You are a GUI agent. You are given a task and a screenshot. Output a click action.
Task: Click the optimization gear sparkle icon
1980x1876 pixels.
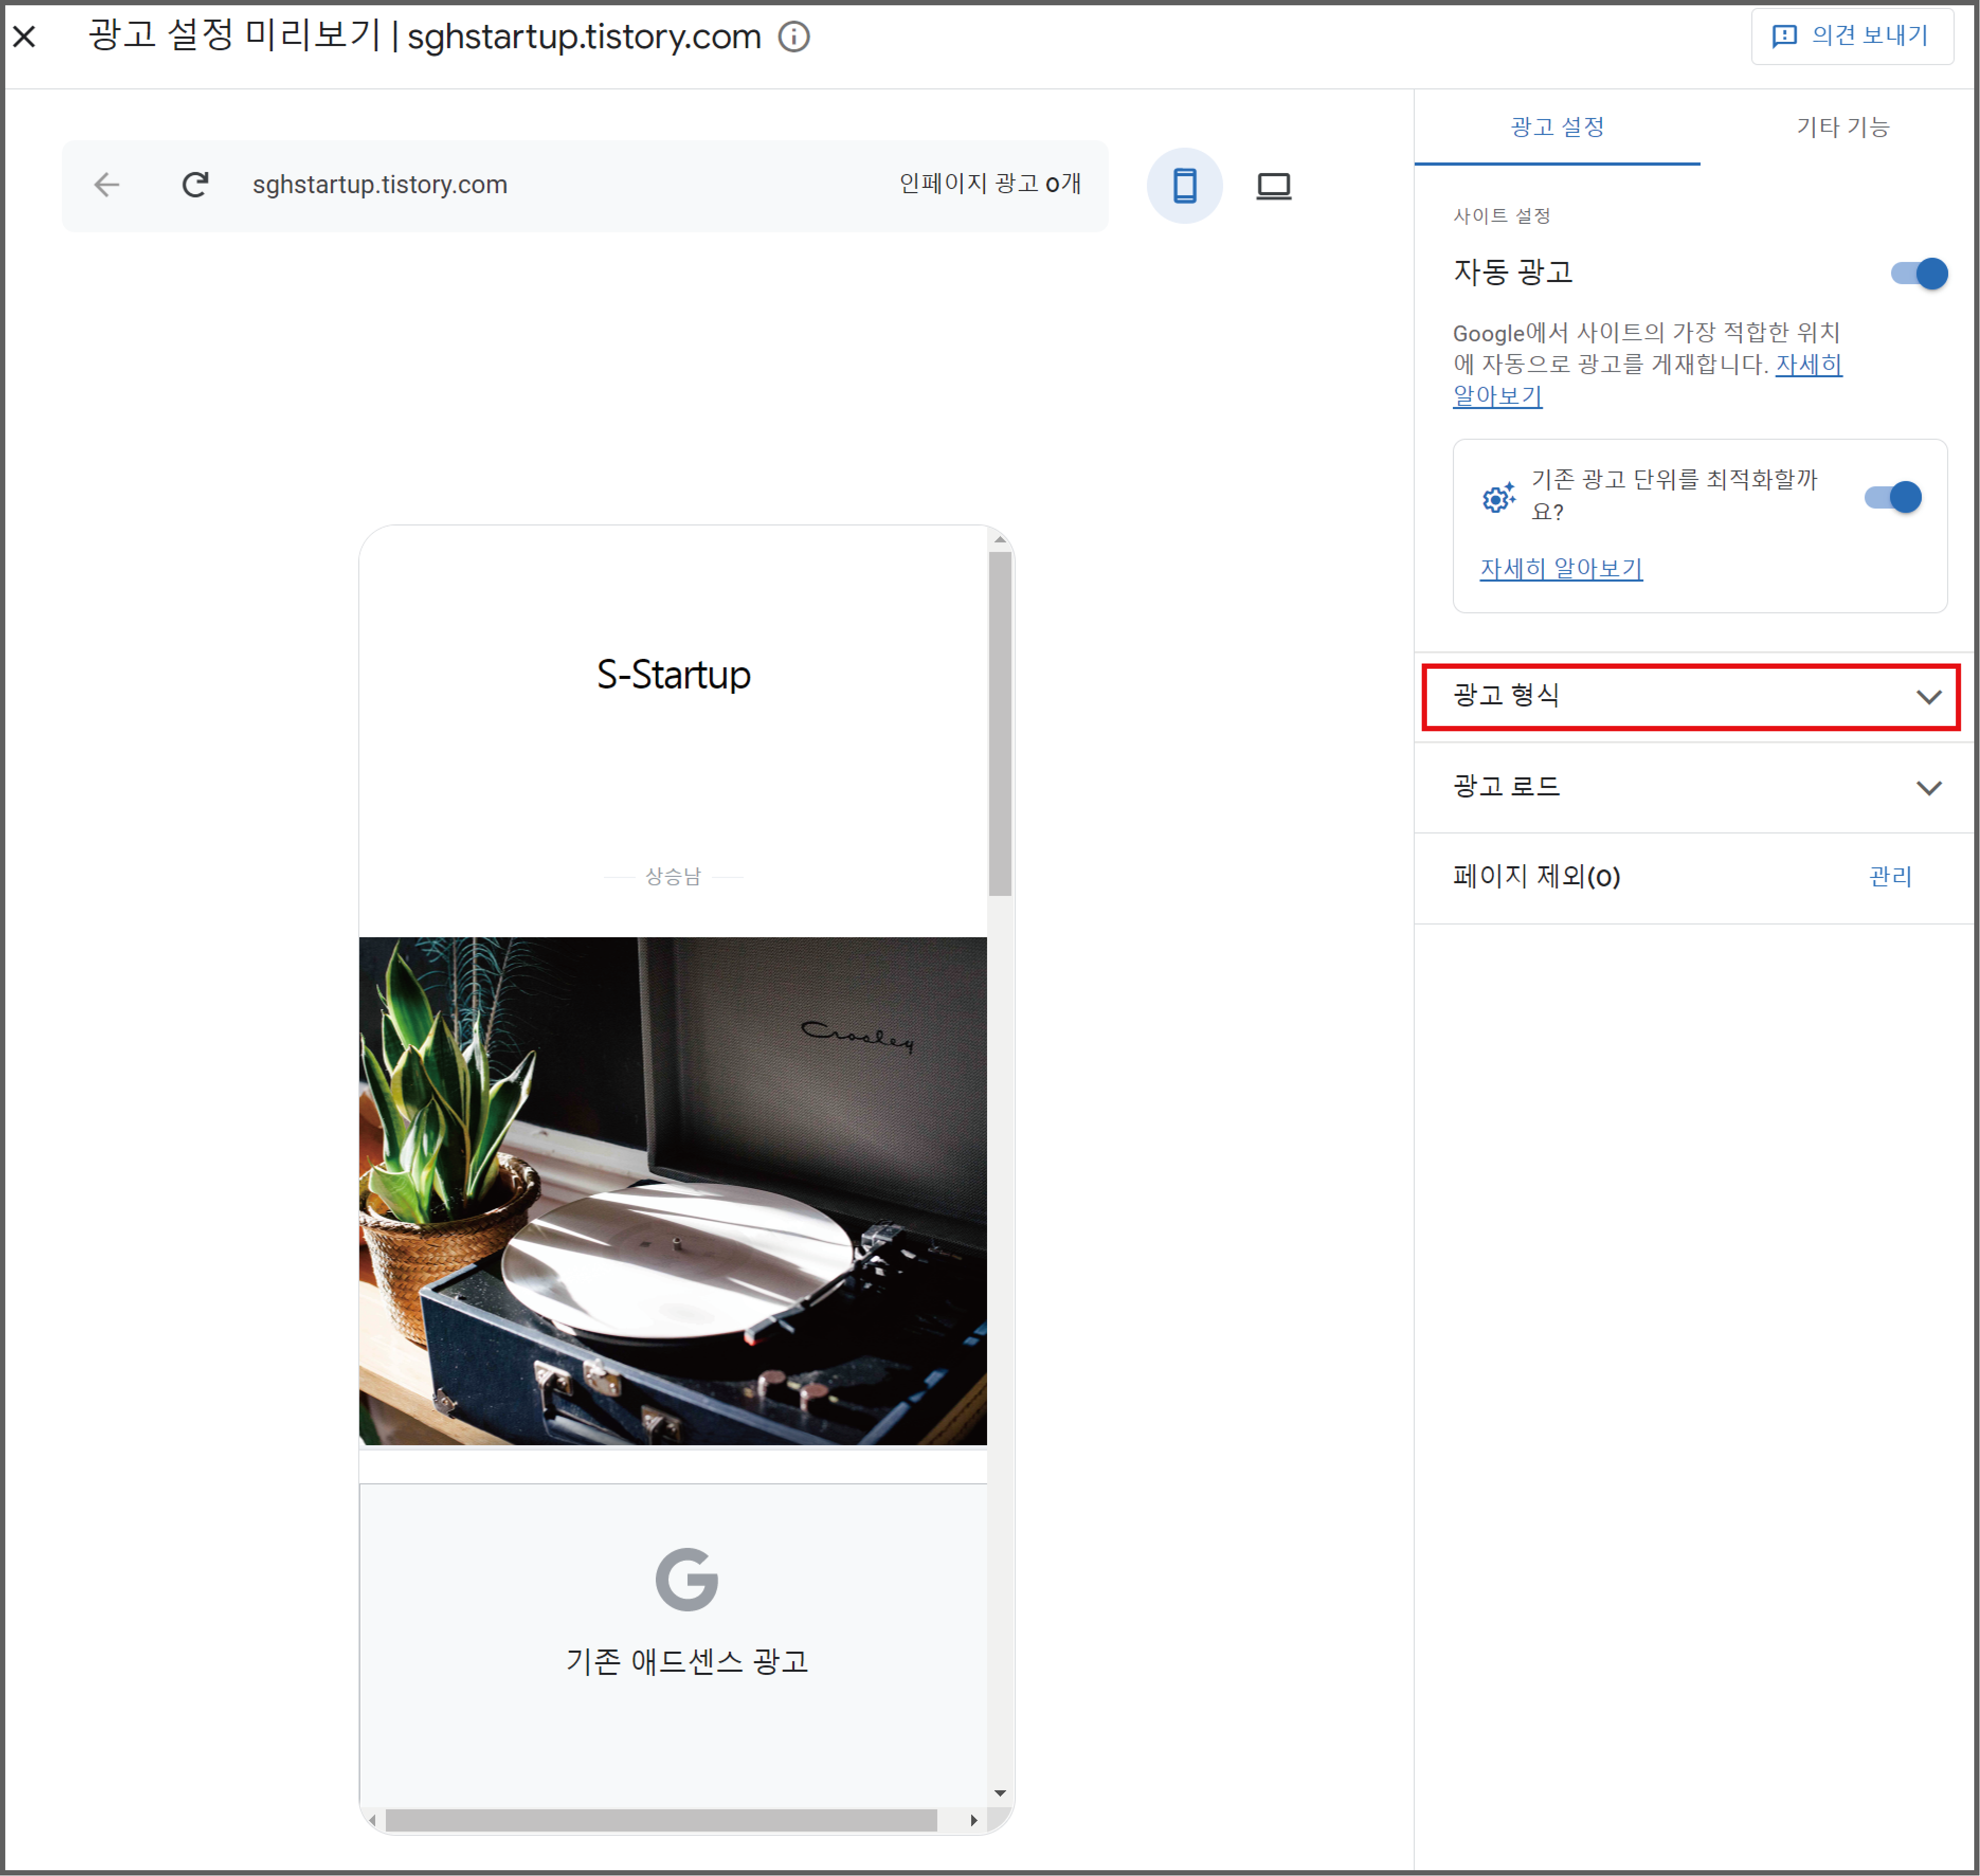pos(1498,497)
